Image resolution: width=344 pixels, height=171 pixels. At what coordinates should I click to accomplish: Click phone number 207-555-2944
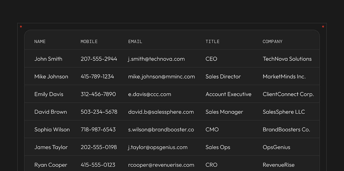point(99,59)
